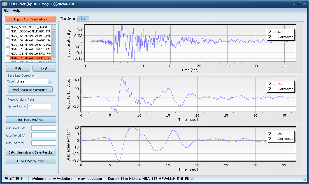
Task: Hide the Corrected series in velocity legend
Action: click(269, 89)
